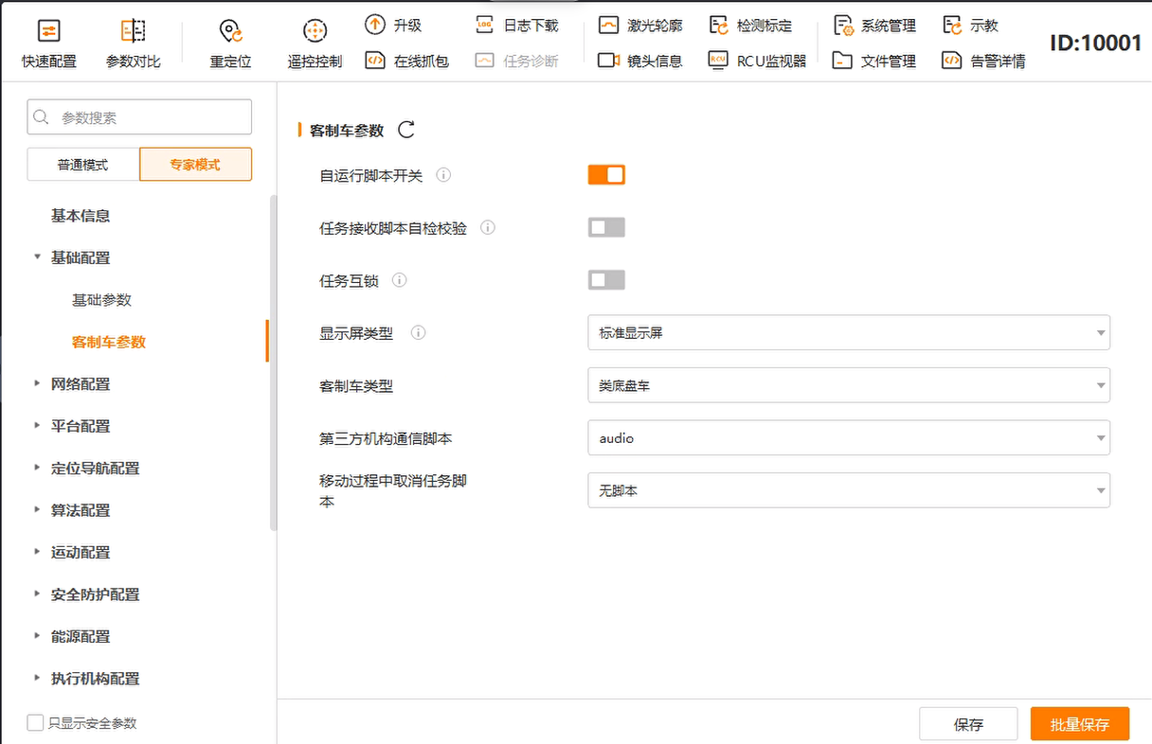This screenshot has height=744, width=1152.
Task: Open 告警详情 alarm details
Action: click(x=983, y=61)
